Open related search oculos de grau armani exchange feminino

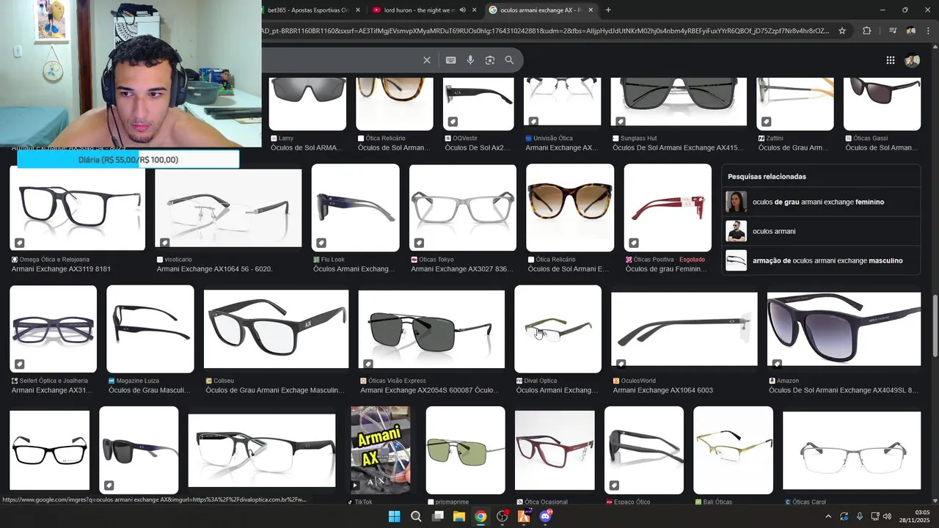click(x=820, y=202)
